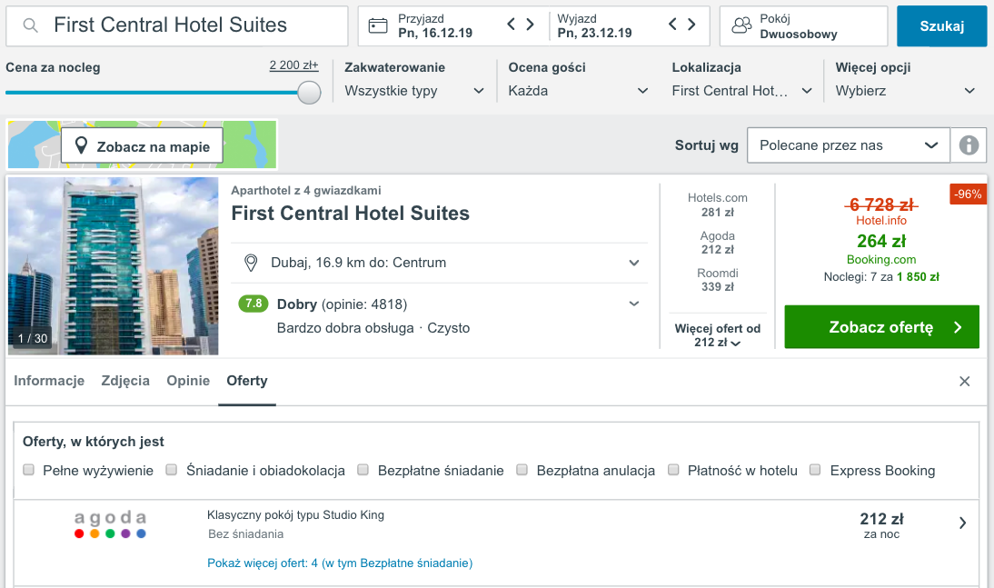Click the green Zobacz ofertę button
This screenshot has height=588, width=994.
[x=882, y=327]
